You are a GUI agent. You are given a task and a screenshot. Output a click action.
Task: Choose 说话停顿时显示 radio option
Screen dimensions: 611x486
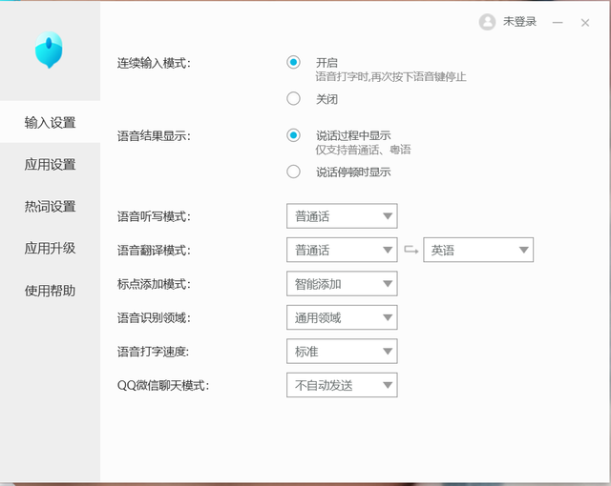point(293,172)
